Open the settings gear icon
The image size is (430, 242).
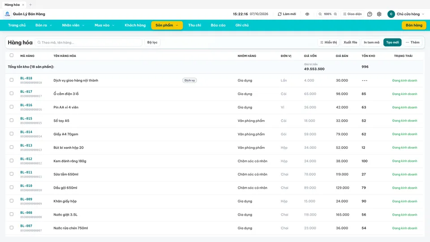(x=379, y=14)
